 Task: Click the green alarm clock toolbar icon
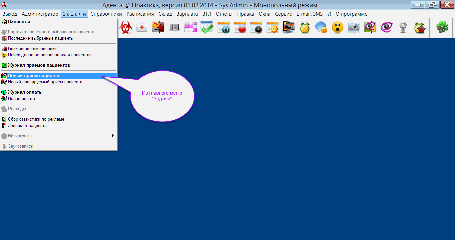pos(305,28)
